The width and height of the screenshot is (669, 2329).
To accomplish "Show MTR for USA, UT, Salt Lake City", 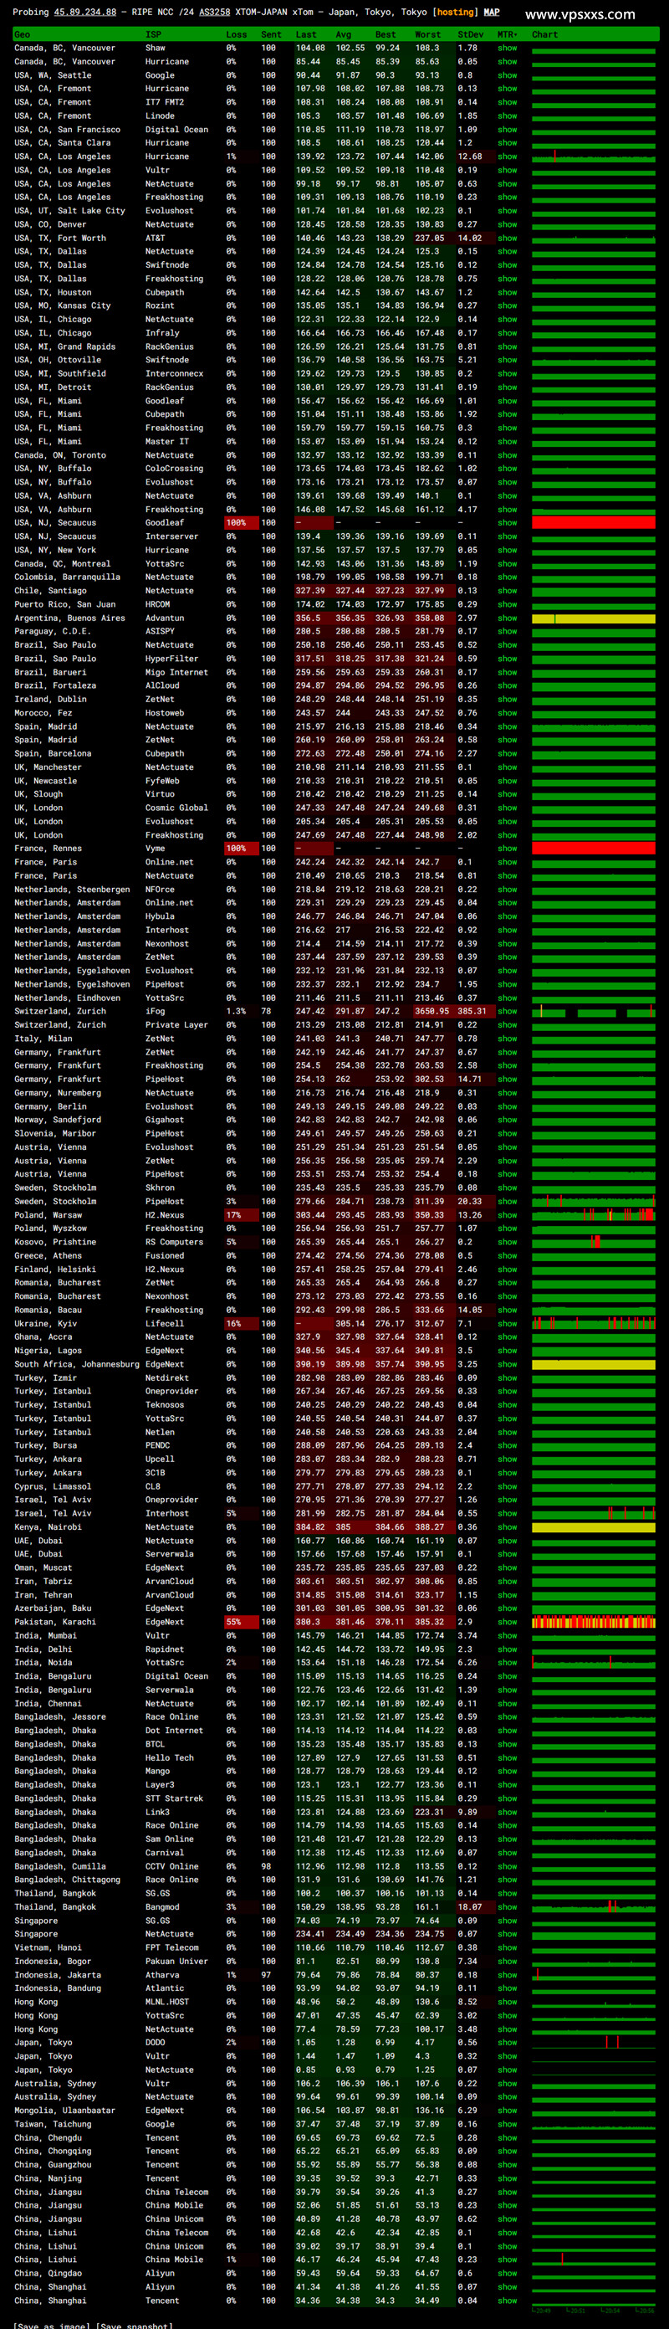I will point(507,211).
